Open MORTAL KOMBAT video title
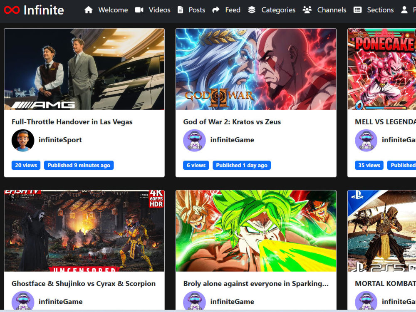 (386, 284)
